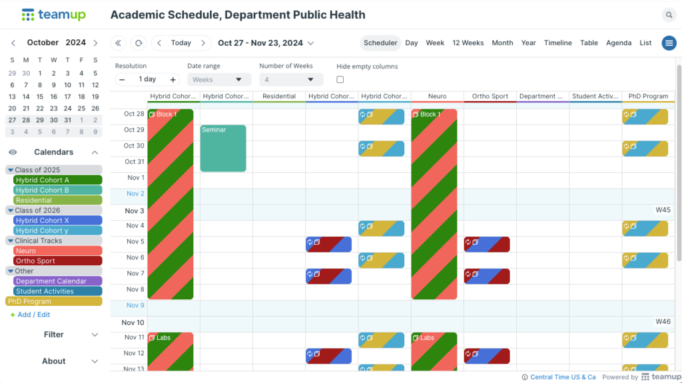The width and height of the screenshot is (682, 383).
Task: Open the Number of Weeks dropdown
Action: (291, 78)
